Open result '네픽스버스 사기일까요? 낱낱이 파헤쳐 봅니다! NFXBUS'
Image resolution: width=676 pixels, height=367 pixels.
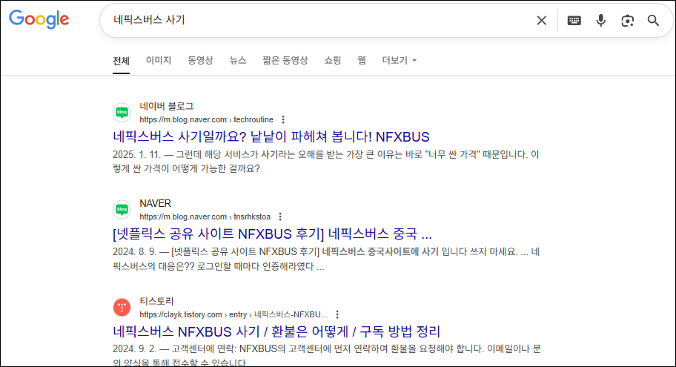271,136
